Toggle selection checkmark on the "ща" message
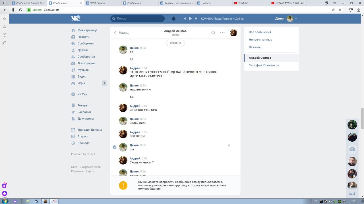The height and width of the screenshot is (204, 364). 114,147
